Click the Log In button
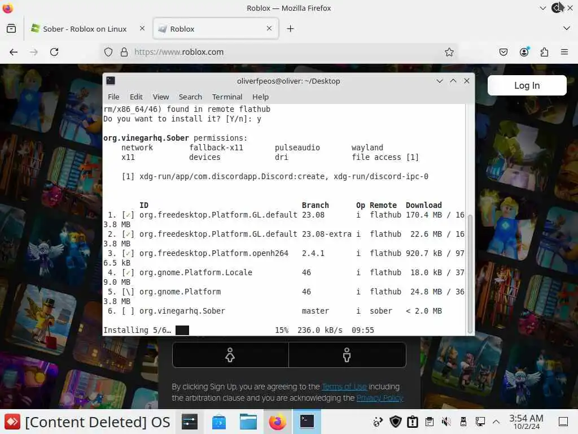 coord(527,86)
